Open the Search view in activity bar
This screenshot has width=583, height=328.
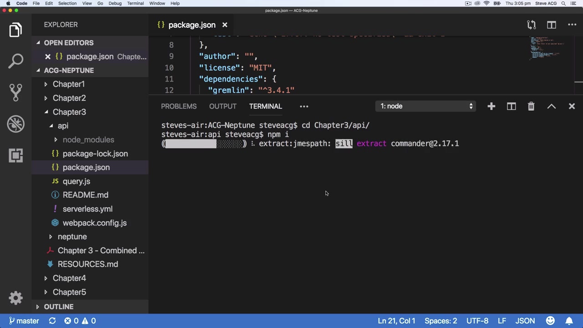[x=15, y=61]
